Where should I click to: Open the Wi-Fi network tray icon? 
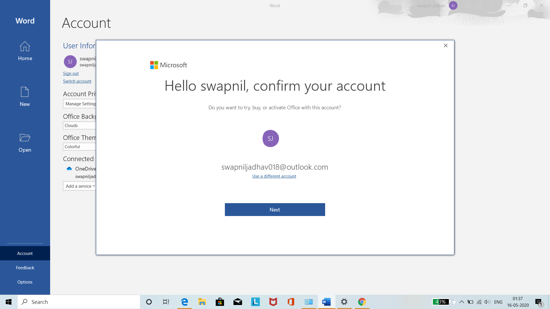(479, 302)
